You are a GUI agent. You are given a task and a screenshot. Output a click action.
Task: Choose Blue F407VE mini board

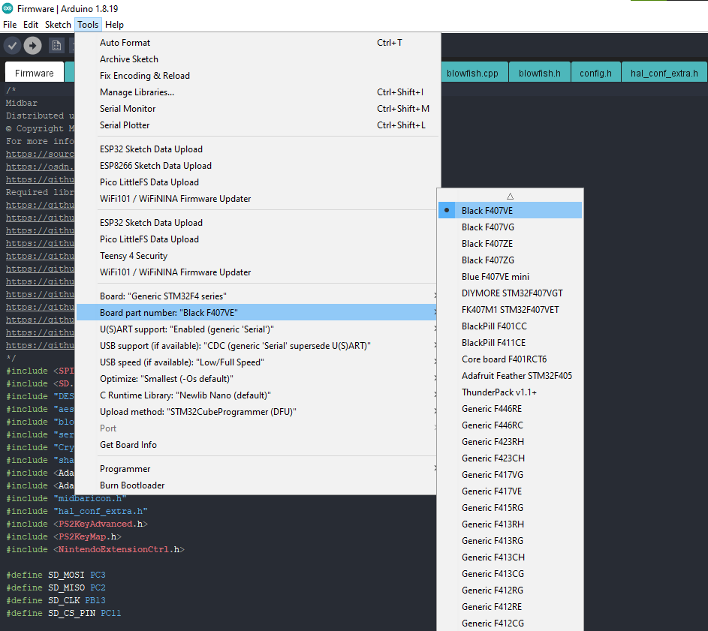coord(511,277)
